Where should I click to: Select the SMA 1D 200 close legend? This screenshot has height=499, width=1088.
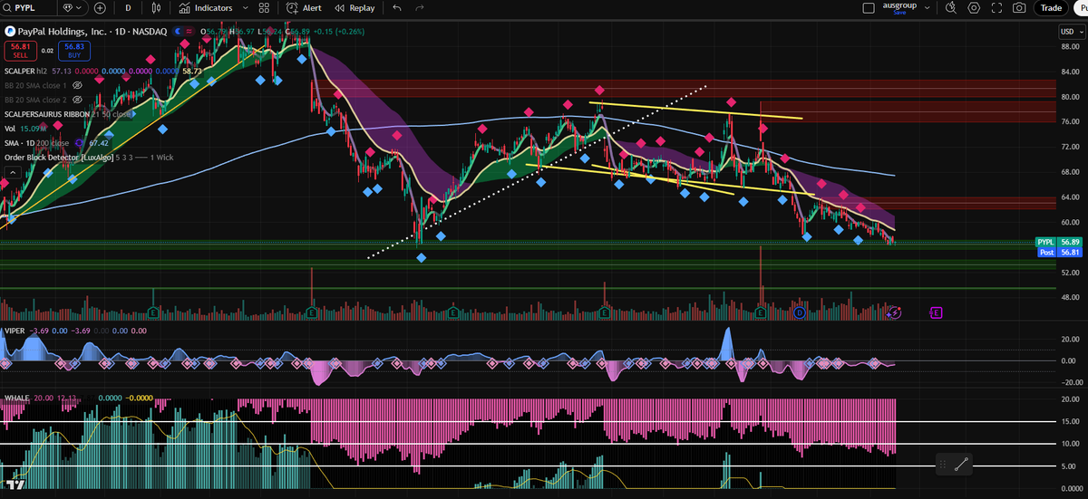[37, 143]
